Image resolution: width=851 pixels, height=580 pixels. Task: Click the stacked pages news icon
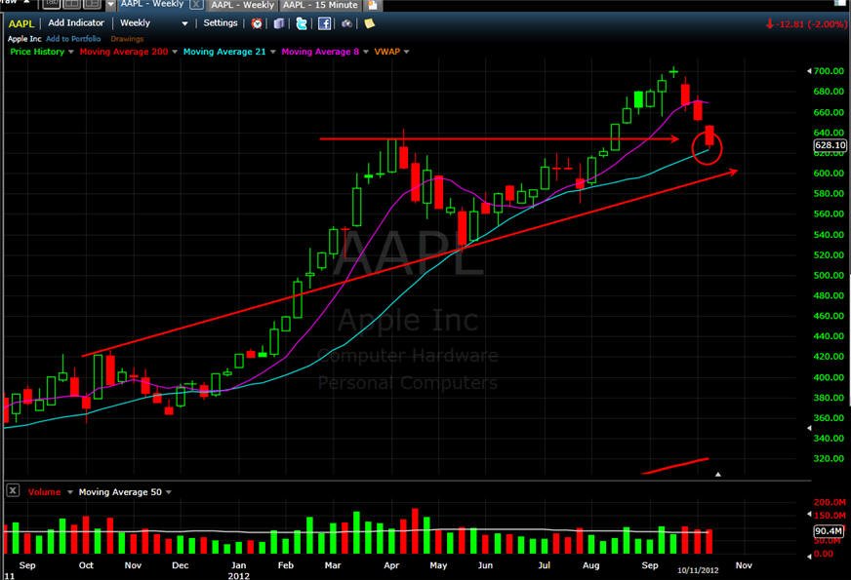point(279,23)
